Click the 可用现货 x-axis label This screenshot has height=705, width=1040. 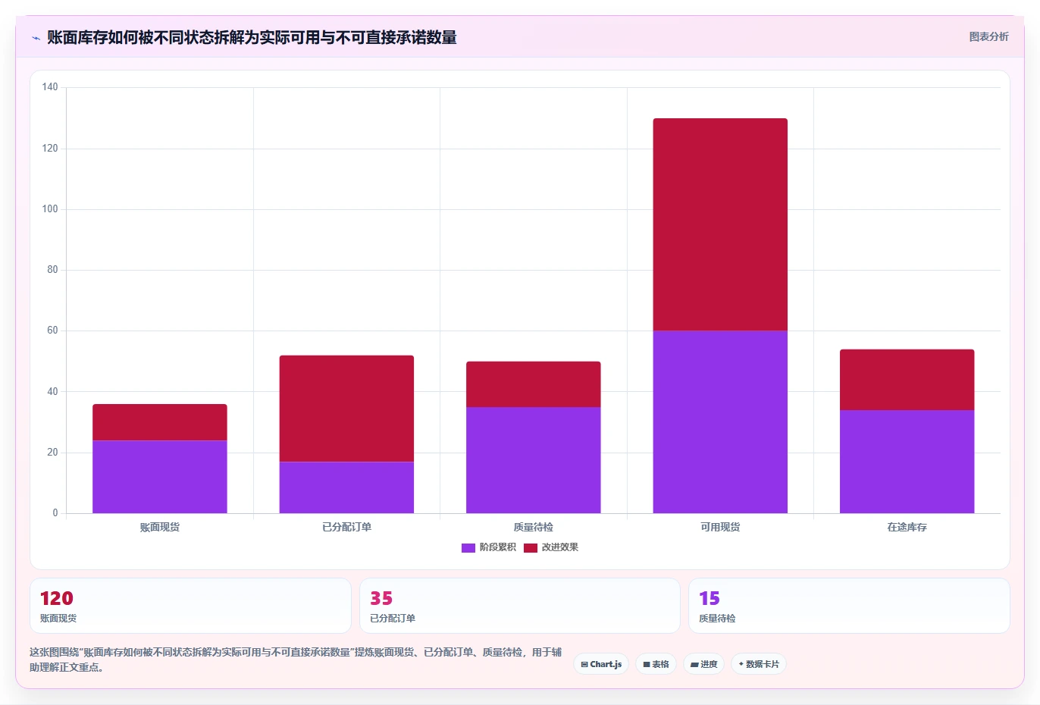click(720, 527)
